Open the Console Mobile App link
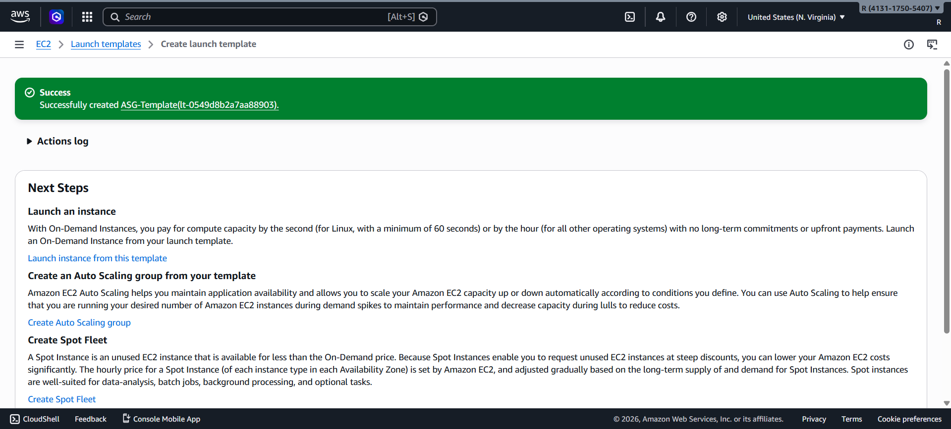 pyautogui.click(x=162, y=419)
